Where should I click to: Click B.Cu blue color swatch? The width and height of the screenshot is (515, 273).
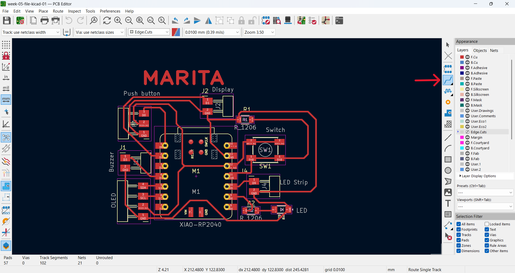(462, 62)
